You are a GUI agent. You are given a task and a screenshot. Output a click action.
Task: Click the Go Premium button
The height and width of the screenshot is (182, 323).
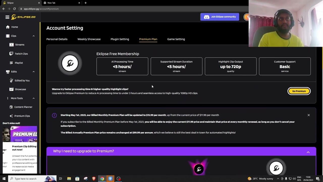pos(299,91)
